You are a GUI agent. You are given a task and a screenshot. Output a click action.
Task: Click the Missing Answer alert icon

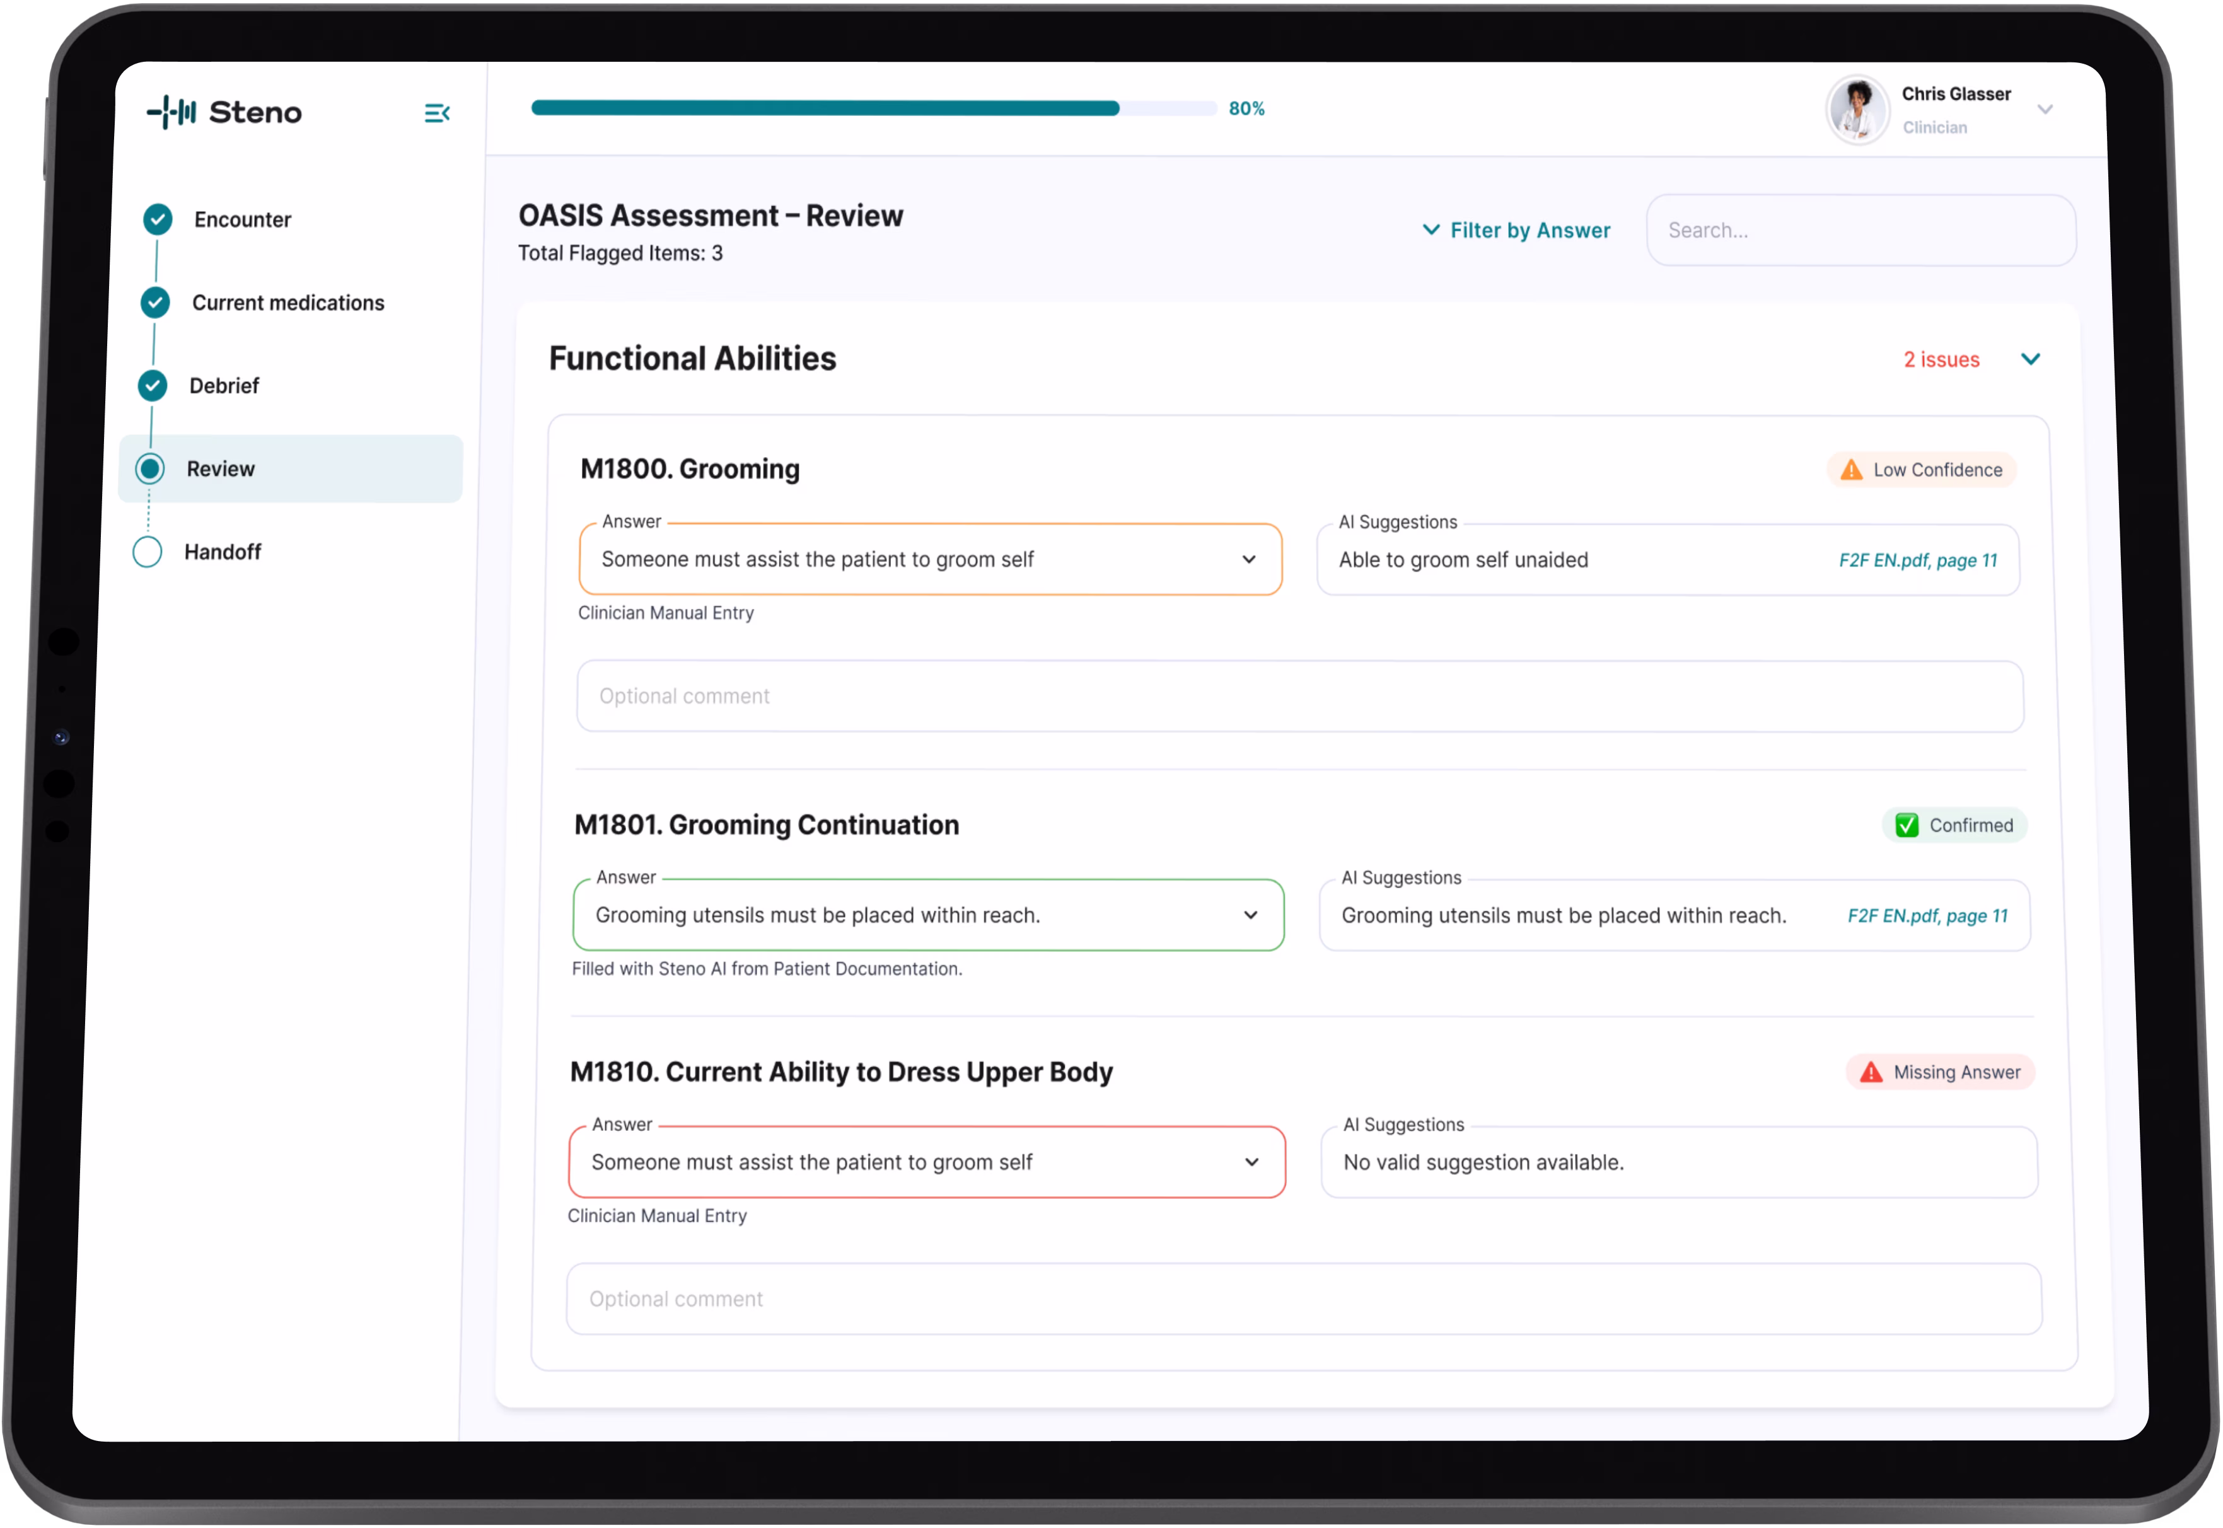tap(1871, 1072)
